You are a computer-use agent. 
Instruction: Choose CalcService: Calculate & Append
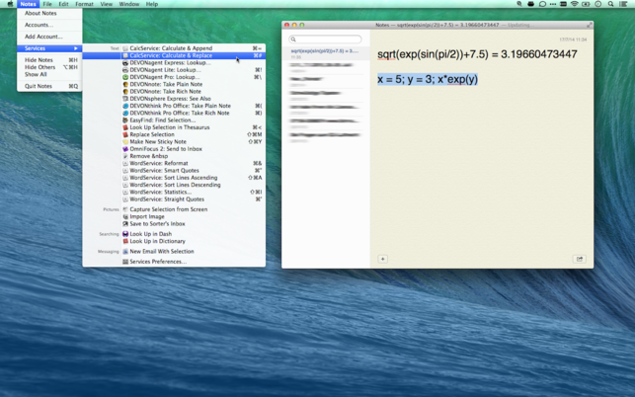[x=171, y=48]
